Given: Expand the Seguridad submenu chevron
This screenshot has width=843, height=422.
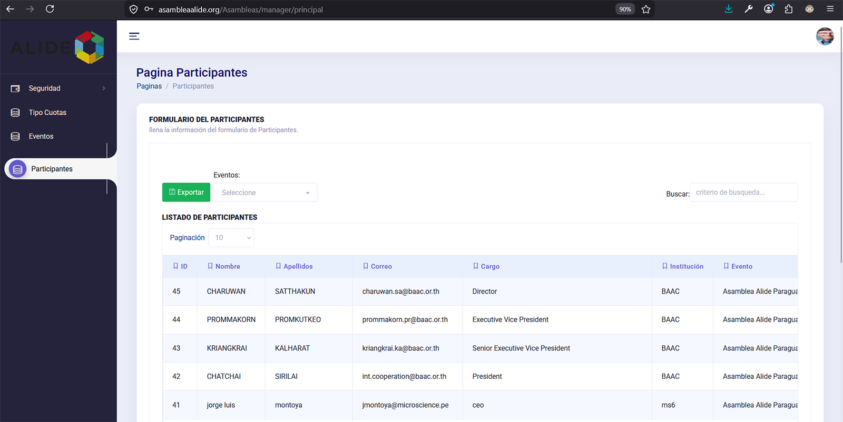Looking at the screenshot, I should 104,88.
